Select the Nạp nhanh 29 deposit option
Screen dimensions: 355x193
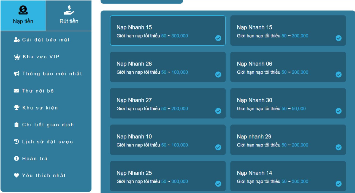pos(288,140)
